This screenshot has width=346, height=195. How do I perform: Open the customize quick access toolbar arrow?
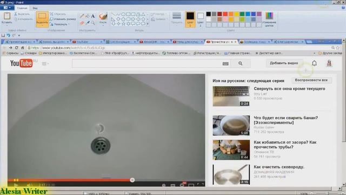[19, 35]
